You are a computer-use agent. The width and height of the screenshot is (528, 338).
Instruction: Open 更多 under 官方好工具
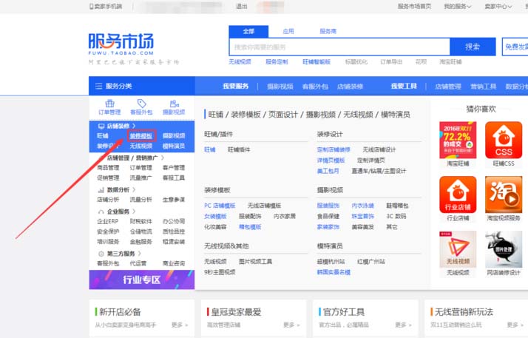point(404,325)
